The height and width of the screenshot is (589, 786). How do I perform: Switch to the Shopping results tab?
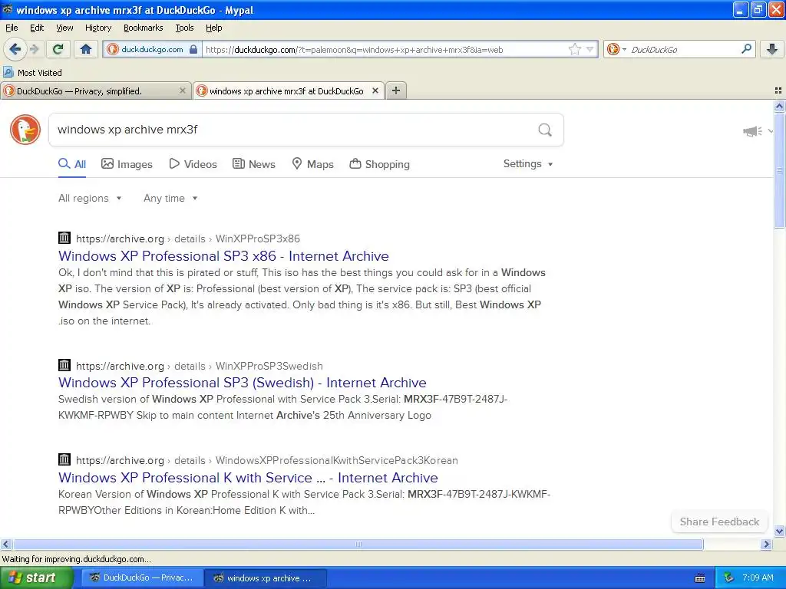[x=379, y=164]
